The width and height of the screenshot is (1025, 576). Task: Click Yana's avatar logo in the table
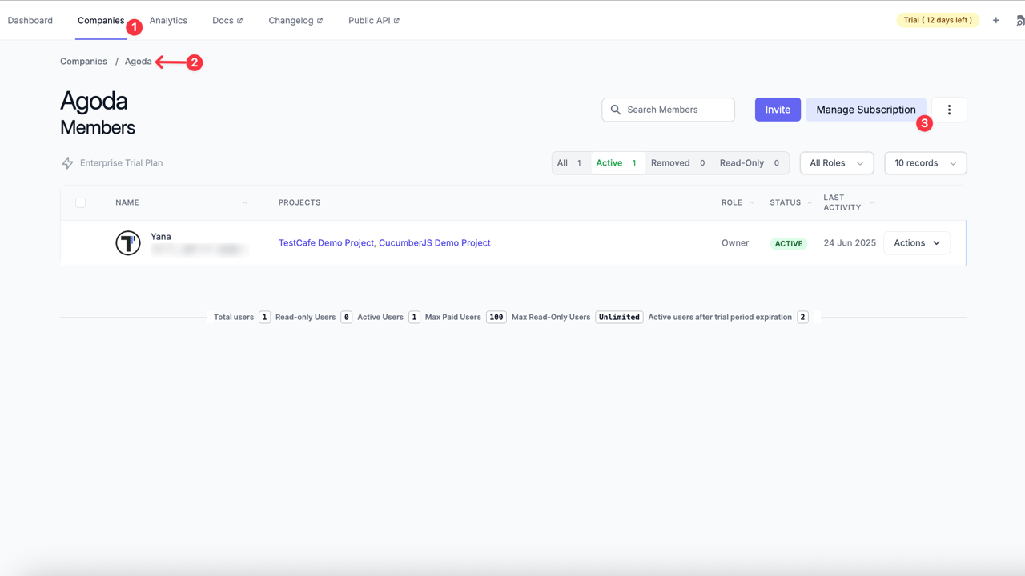pyautogui.click(x=128, y=242)
